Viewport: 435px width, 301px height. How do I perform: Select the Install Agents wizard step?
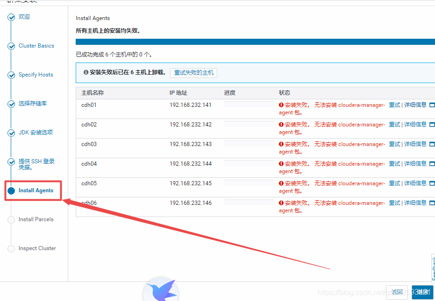pyautogui.click(x=36, y=190)
